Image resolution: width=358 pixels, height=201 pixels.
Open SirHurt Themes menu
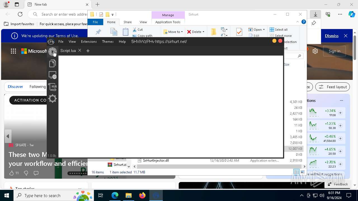pos(108,42)
